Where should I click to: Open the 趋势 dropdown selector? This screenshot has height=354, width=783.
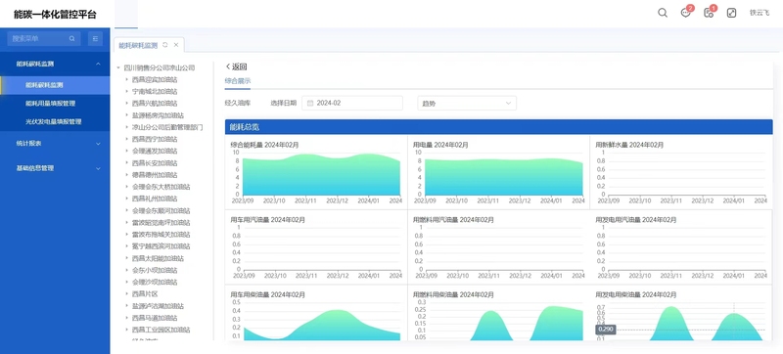pyautogui.click(x=467, y=104)
